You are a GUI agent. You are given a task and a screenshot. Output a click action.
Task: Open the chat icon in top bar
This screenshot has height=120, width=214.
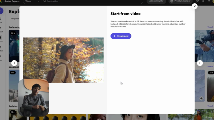197,1
